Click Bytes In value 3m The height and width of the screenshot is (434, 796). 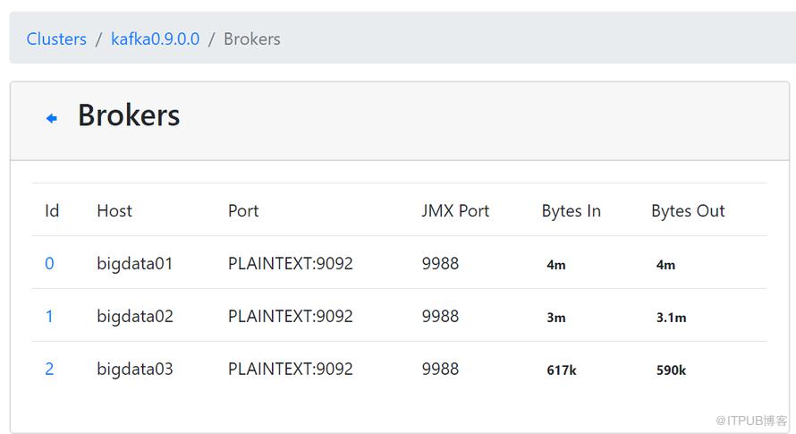pos(556,318)
